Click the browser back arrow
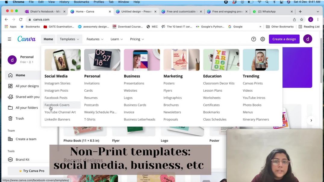The image size is (324, 182). (6, 20)
